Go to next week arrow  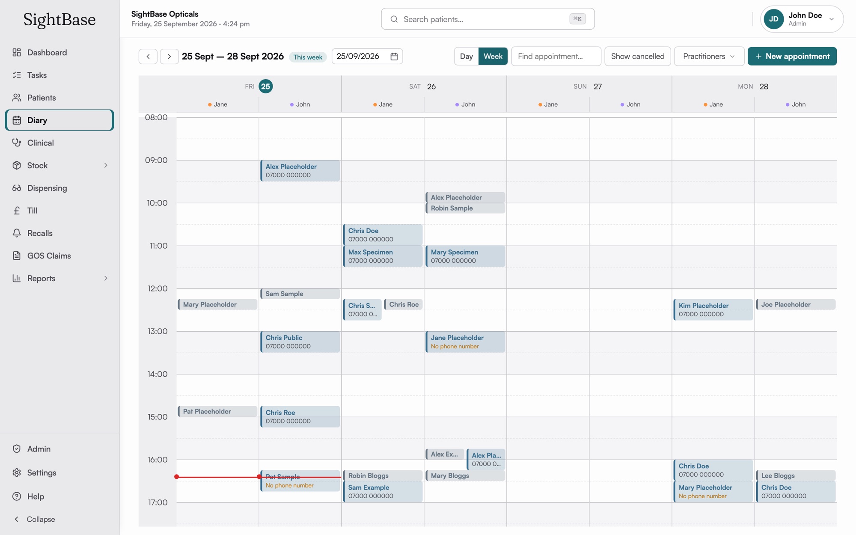[169, 56]
